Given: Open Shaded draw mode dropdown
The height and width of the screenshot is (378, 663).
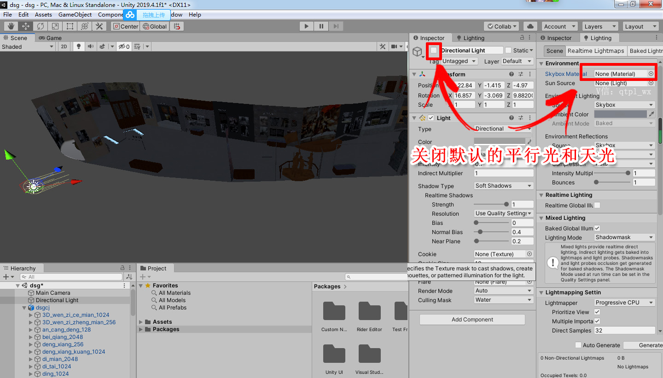Looking at the screenshot, I should 28,46.
